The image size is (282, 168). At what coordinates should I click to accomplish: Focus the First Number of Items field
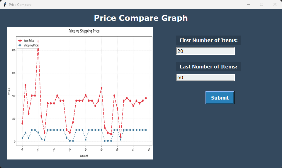[x=205, y=51]
